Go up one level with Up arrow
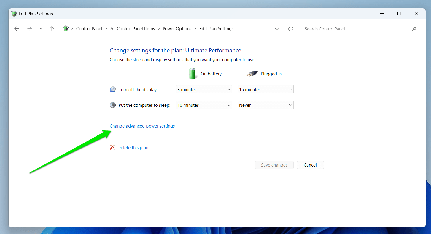 click(x=52, y=29)
